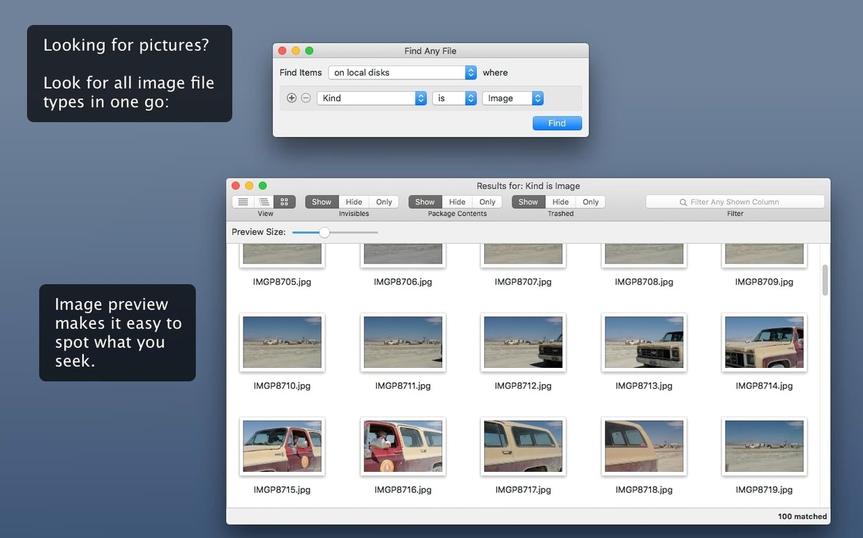
Task: Click file name IMGP8707.jpg
Action: coord(523,282)
